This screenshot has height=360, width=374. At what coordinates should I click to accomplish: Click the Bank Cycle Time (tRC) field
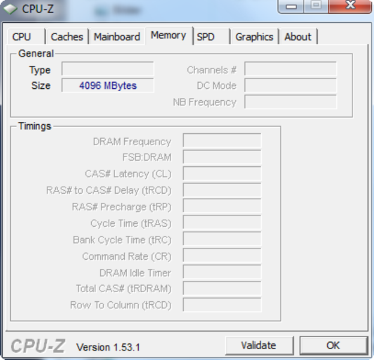[x=222, y=239]
